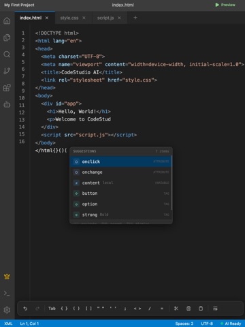Click the Redo arrow in the bottom toolbar
Viewport: 245px width, 327px height.
click(37, 309)
